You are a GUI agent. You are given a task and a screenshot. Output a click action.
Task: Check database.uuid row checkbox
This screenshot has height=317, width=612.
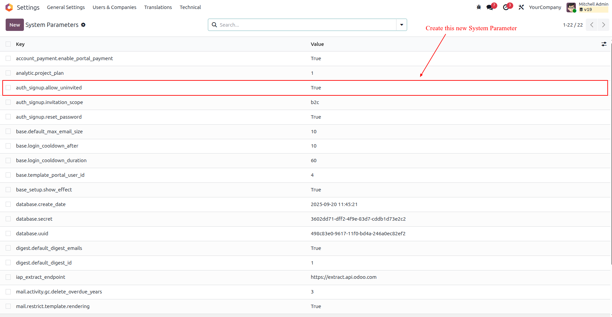click(x=8, y=234)
